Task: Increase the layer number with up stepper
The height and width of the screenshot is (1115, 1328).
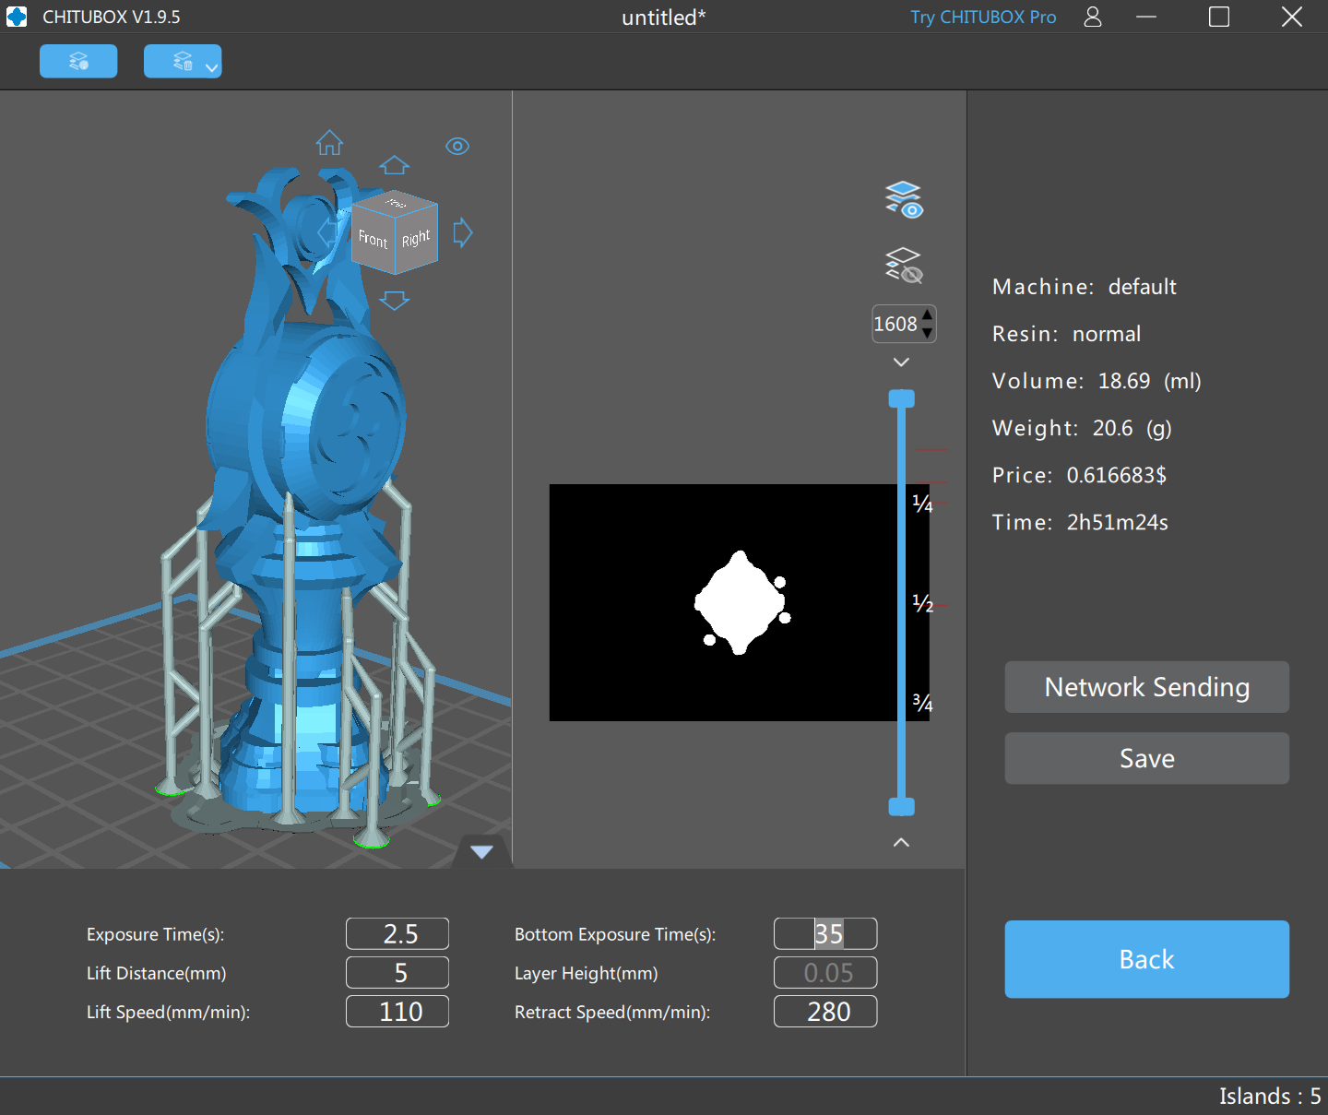Action: (x=927, y=315)
